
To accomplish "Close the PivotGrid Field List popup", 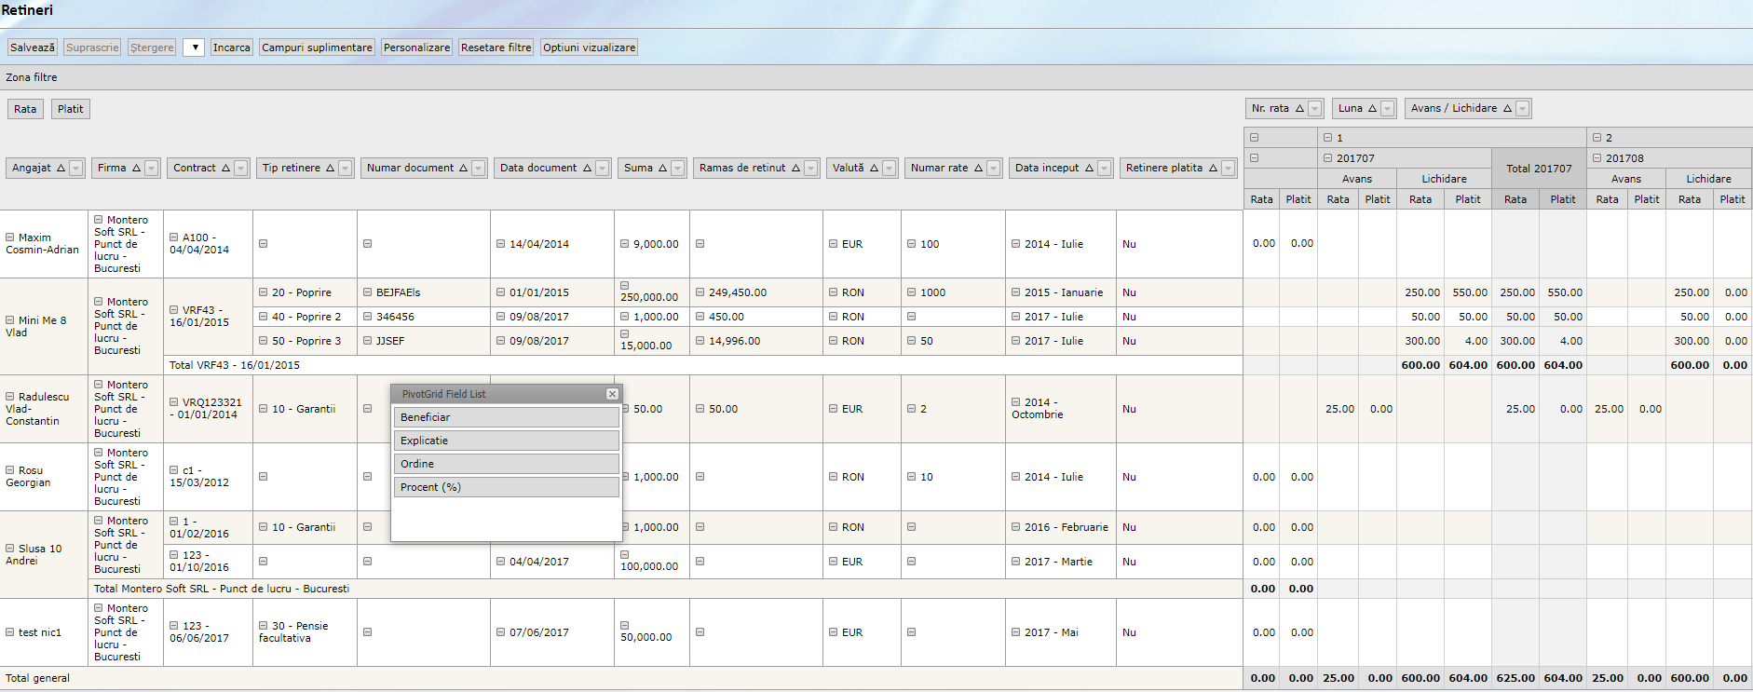I will click(612, 394).
